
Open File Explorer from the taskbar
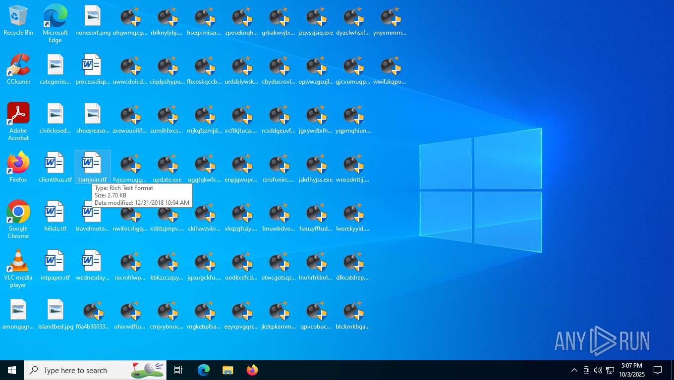coord(227,370)
